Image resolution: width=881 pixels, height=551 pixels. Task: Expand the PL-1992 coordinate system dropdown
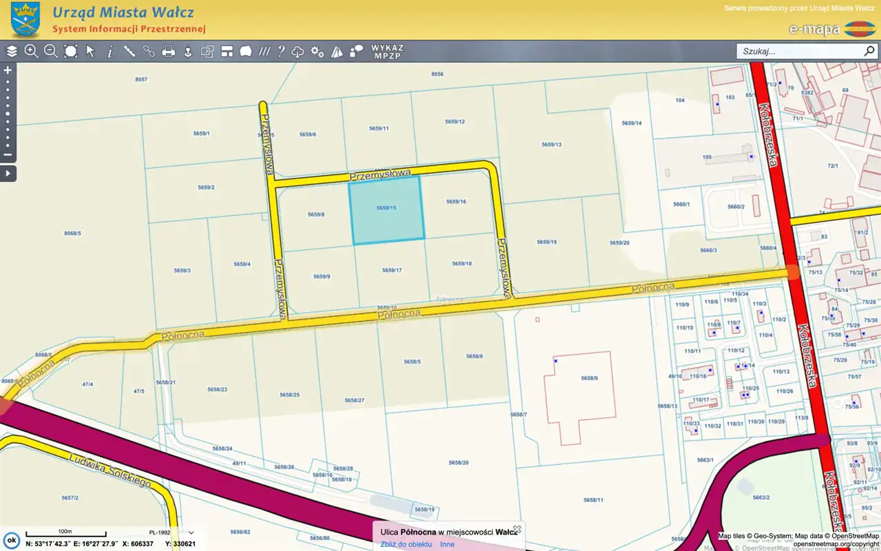191,532
